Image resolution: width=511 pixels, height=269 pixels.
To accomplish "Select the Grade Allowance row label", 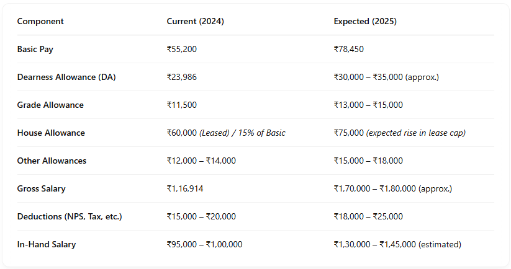I will pos(50,105).
